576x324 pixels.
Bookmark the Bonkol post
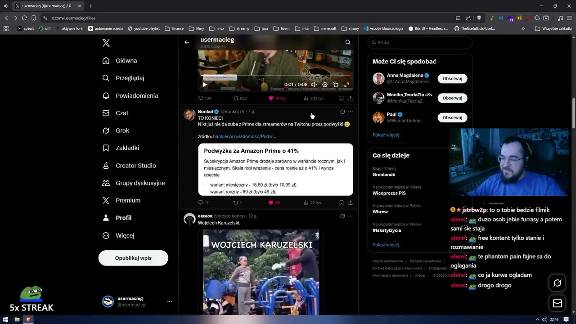pyautogui.click(x=341, y=202)
